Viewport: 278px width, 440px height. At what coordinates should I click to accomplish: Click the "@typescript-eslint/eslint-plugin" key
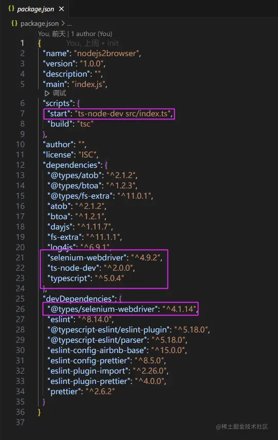click(109, 330)
